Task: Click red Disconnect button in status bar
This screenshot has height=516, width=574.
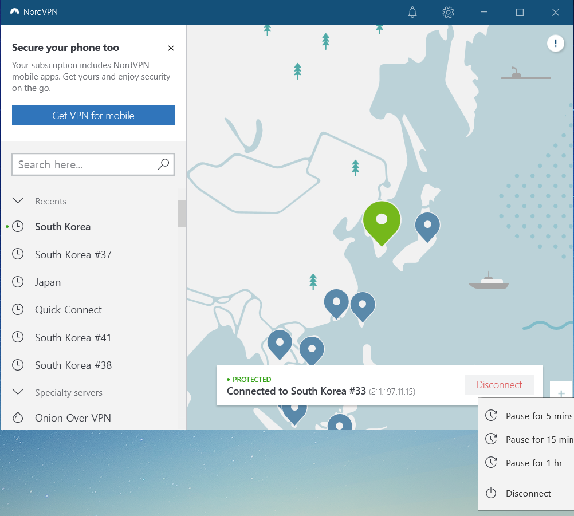Action: click(x=499, y=385)
